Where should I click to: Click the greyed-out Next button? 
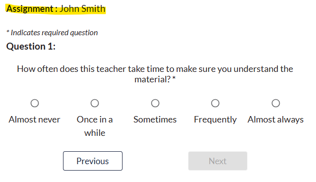pyautogui.click(x=218, y=161)
